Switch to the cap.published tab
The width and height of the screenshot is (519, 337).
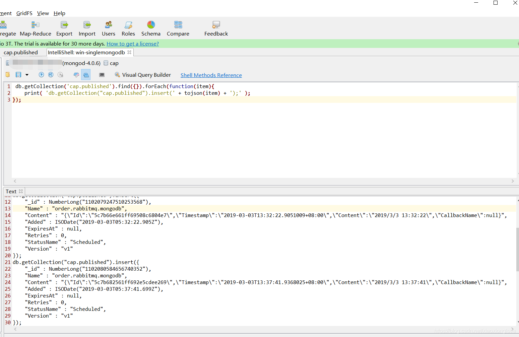coord(20,52)
